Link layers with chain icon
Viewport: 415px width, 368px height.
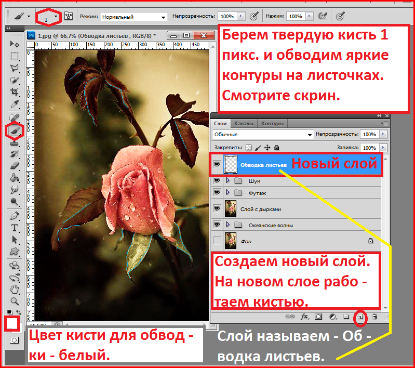point(289,317)
